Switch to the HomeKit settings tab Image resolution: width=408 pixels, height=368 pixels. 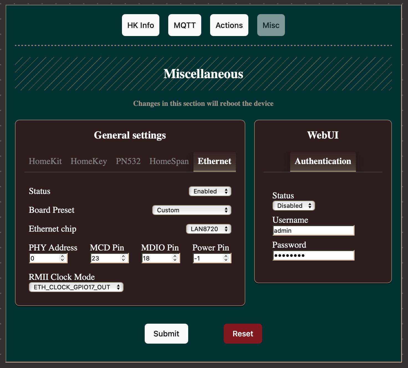(x=45, y=161)
